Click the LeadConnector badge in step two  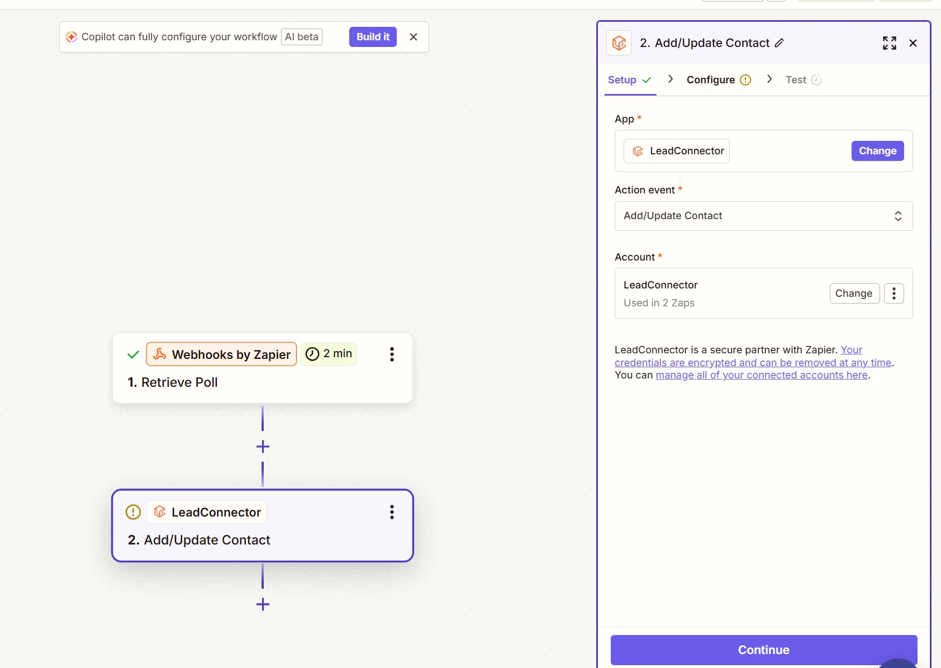coord(207,512)
